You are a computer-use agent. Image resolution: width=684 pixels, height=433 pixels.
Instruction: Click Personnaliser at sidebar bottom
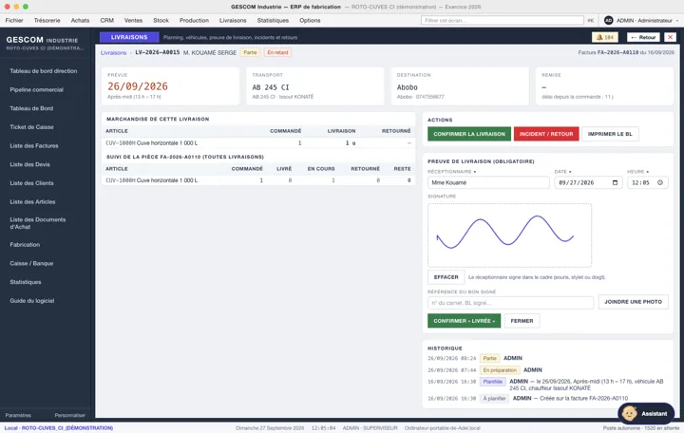pos(69,416)
